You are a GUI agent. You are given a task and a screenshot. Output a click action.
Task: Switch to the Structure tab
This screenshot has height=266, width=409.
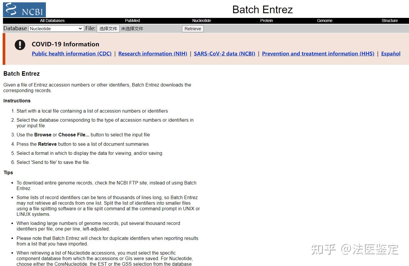click(390, 21)
